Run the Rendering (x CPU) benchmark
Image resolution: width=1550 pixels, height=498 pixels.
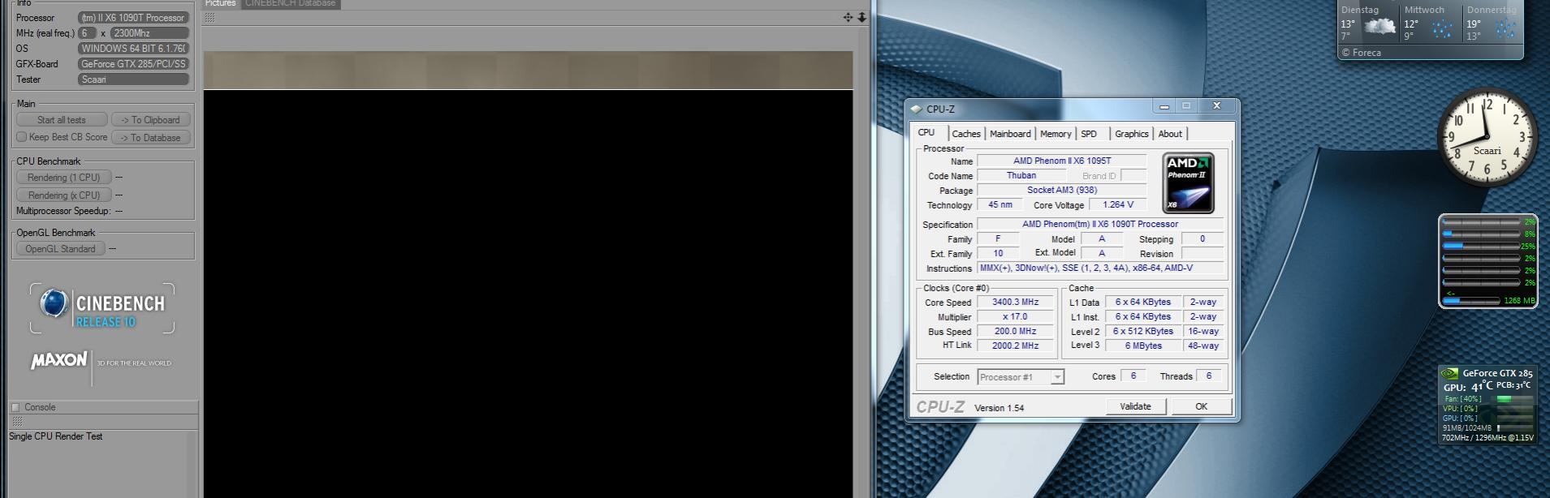click(x=63, y=195)
